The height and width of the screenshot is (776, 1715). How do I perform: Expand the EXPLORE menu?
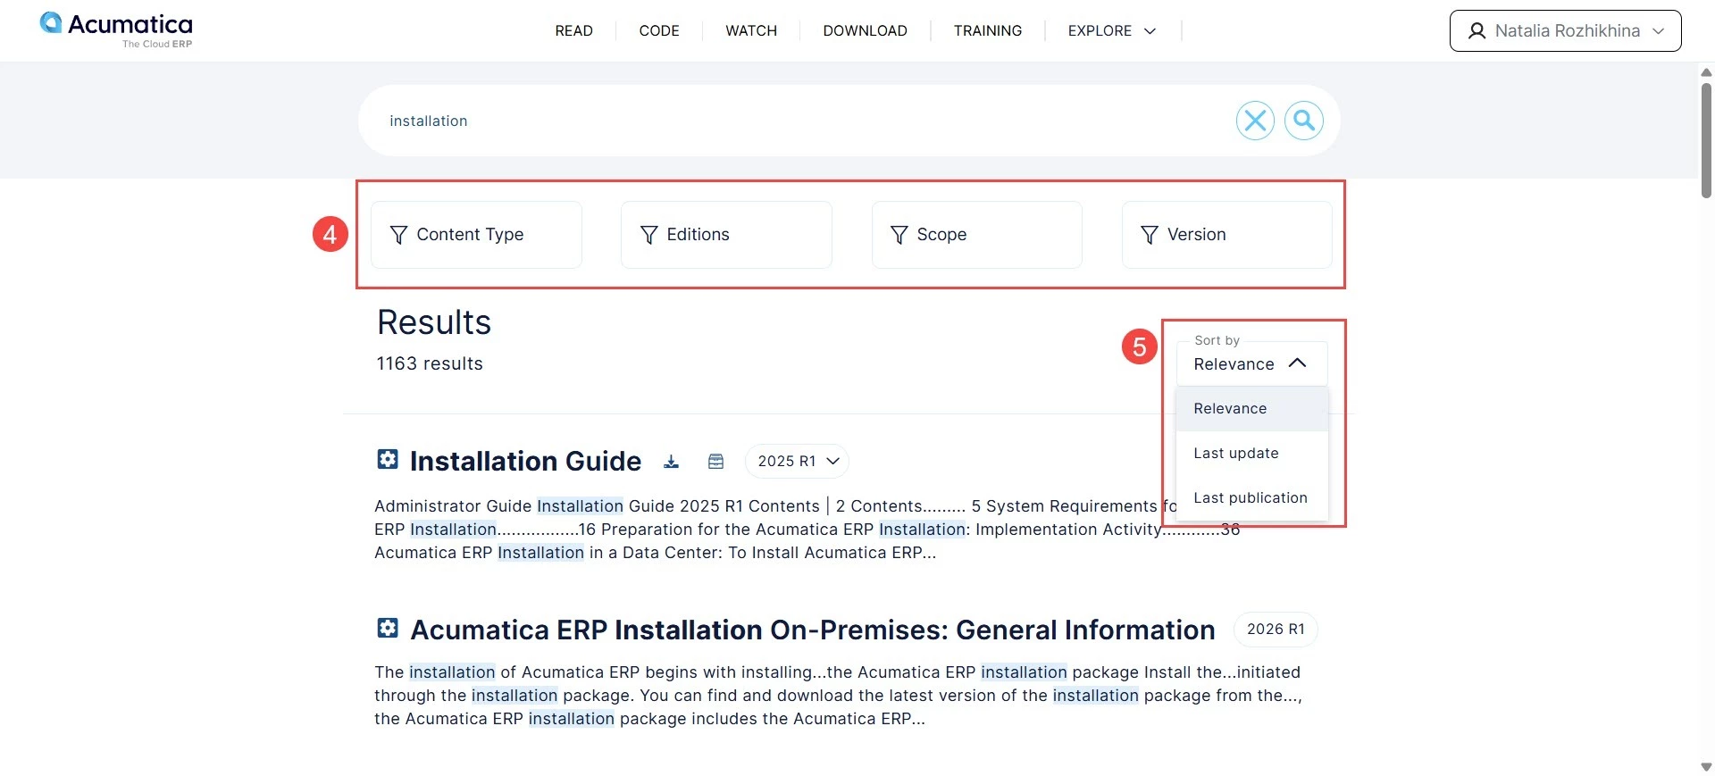click(x=1111, y=31)
